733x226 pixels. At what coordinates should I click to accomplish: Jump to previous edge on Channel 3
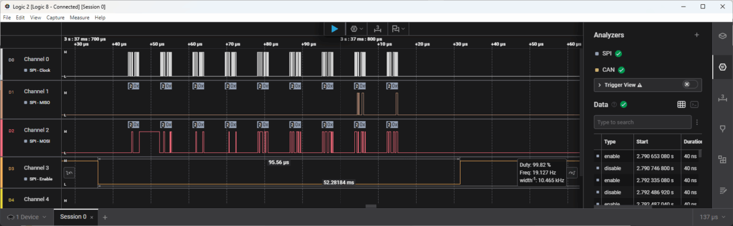[69, 174]
